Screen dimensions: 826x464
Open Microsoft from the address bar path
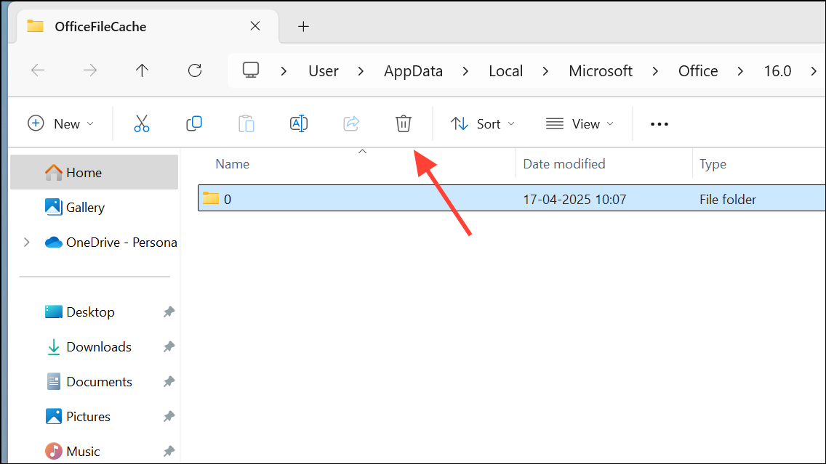(601, 70)
